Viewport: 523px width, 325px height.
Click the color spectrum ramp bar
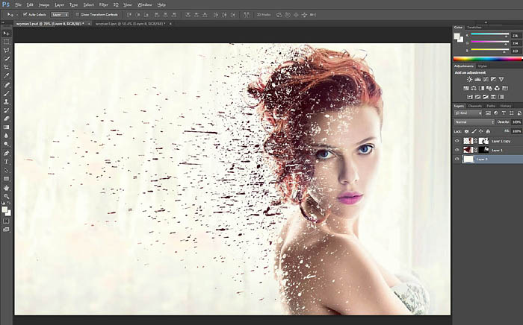coord(487,58)
